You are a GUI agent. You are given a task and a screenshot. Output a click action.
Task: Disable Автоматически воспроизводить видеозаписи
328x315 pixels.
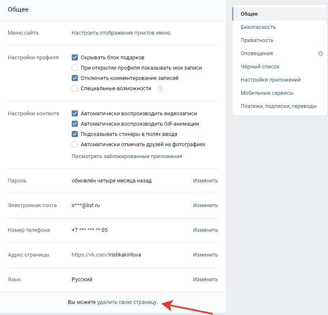pyautogui.click(x=75, y=114)
